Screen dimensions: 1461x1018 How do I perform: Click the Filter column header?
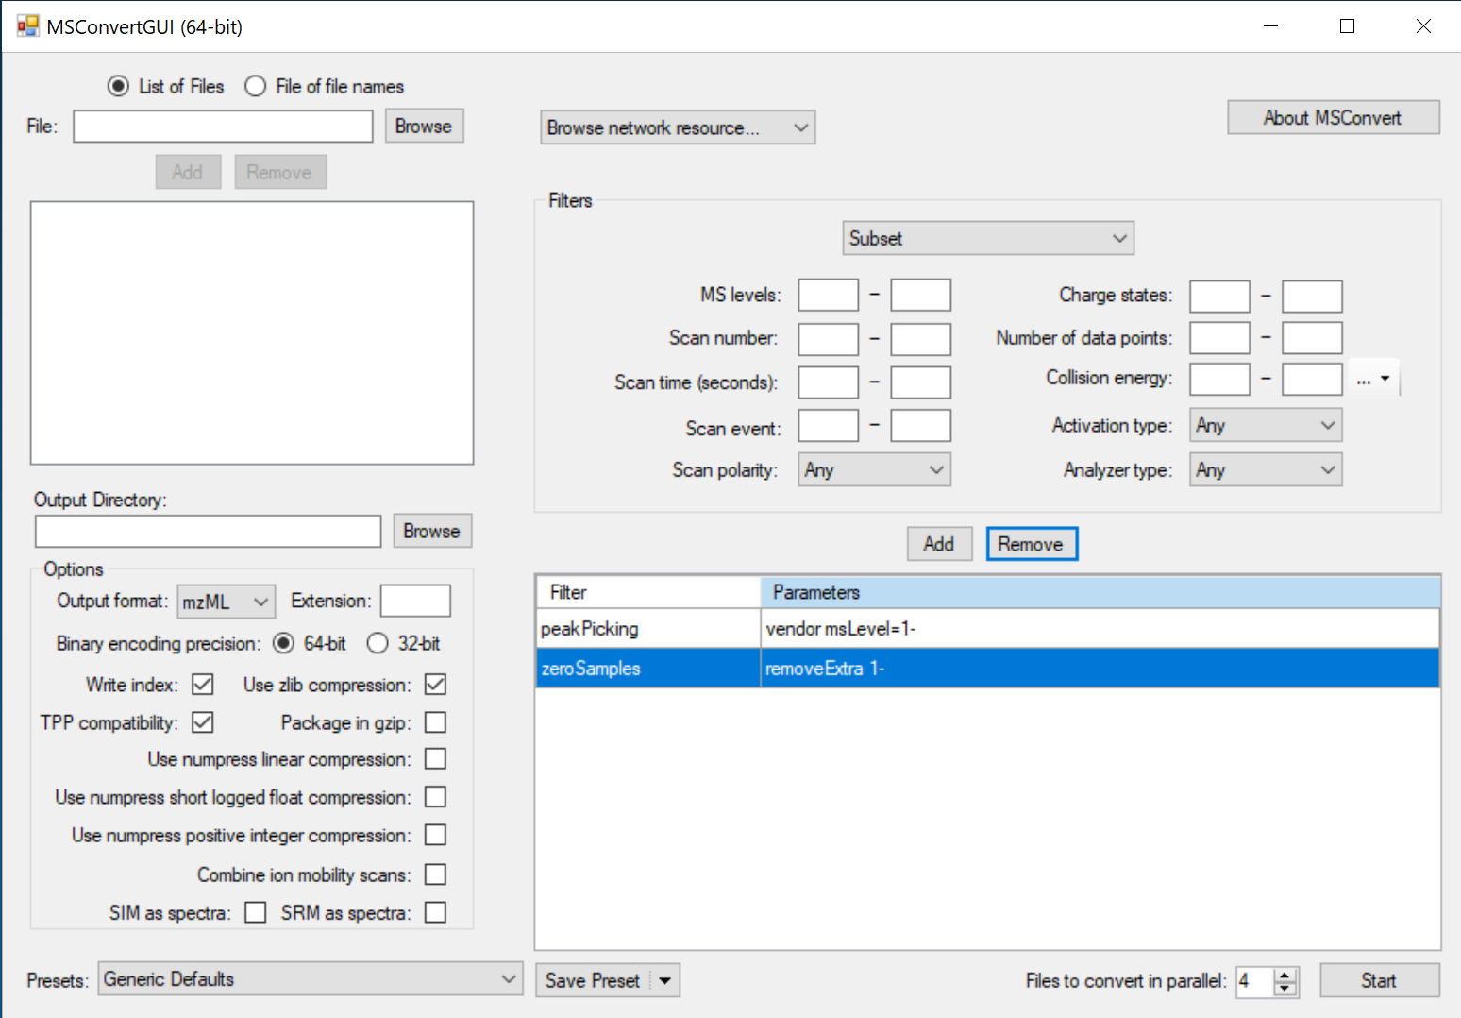[x=648, y=592]
